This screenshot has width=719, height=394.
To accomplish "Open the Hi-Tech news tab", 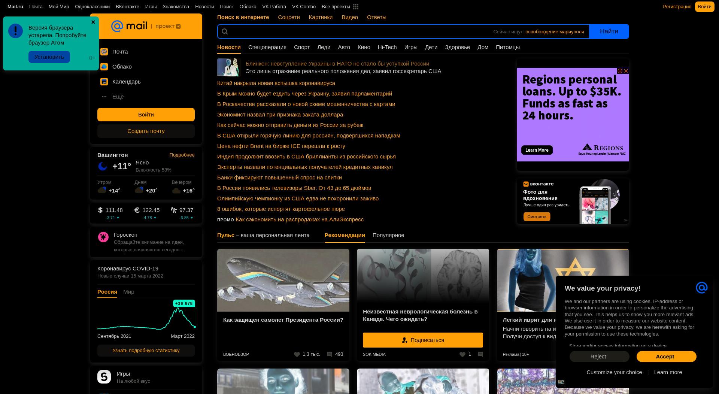I will [387, 47].
